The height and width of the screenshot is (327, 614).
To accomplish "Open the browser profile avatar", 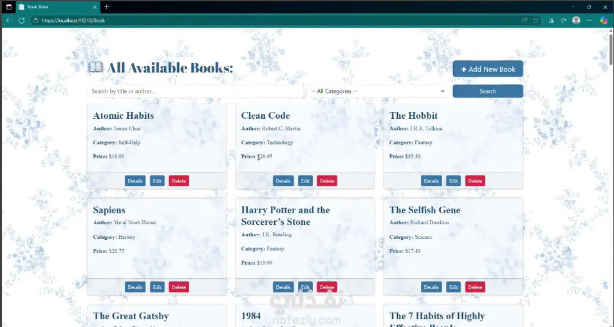I will click(x=576, y=21).
